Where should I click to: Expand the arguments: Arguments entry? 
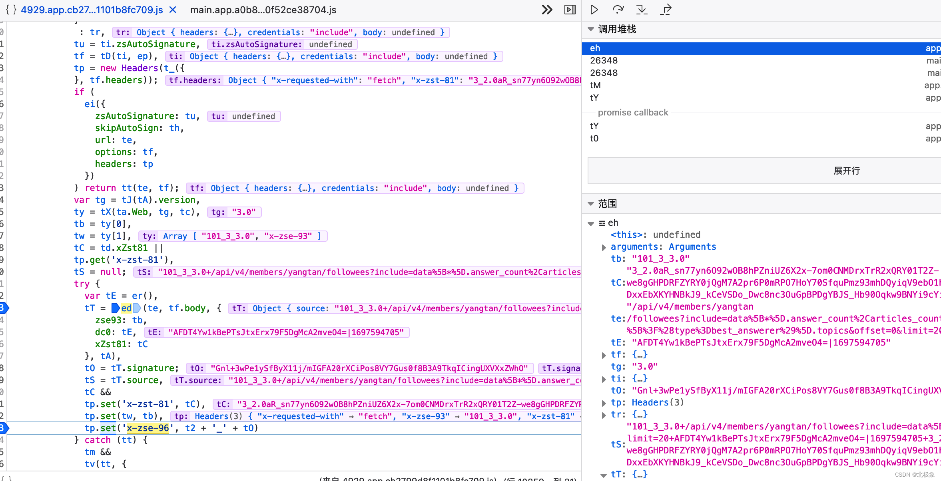[604, 247]
